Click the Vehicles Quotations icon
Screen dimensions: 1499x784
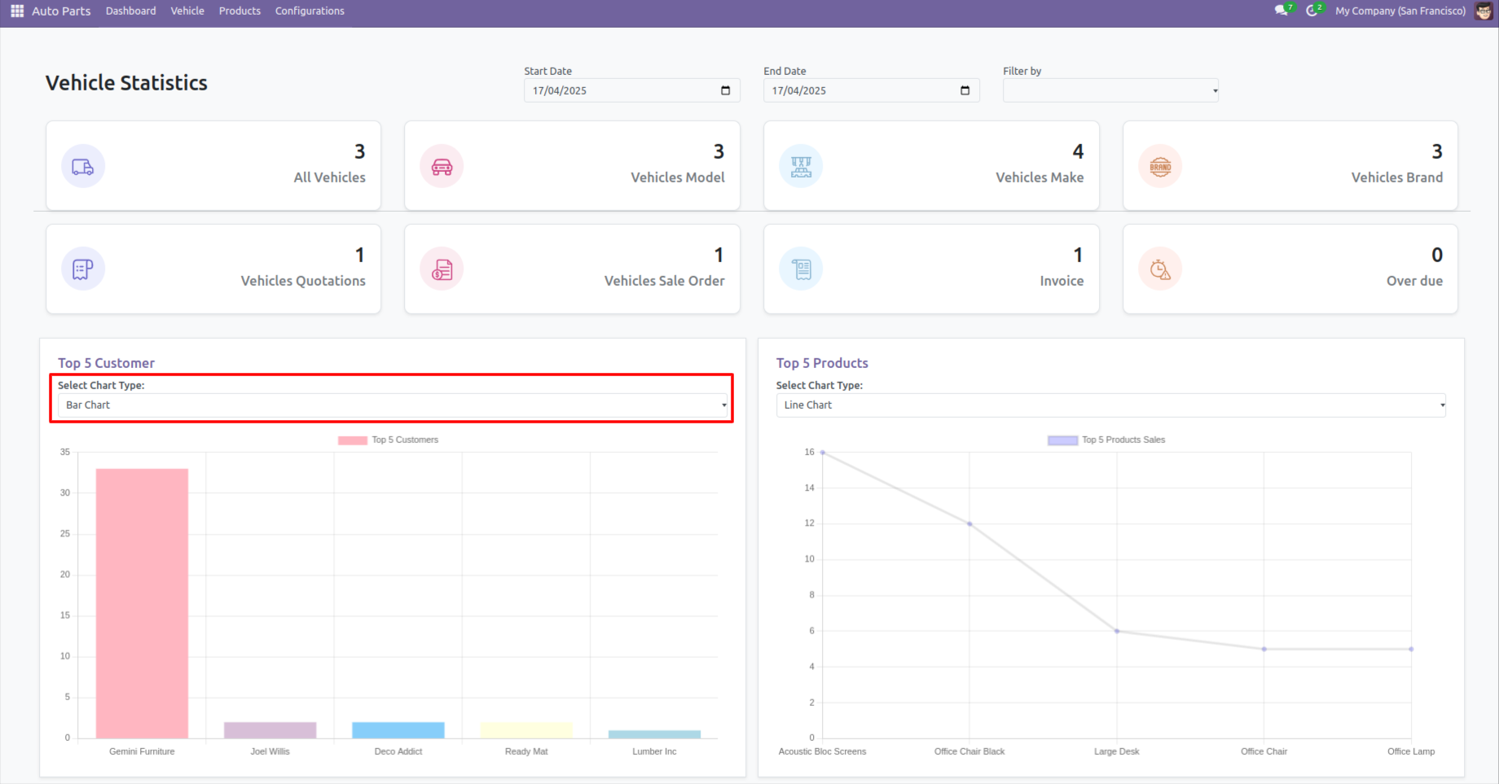83,269
